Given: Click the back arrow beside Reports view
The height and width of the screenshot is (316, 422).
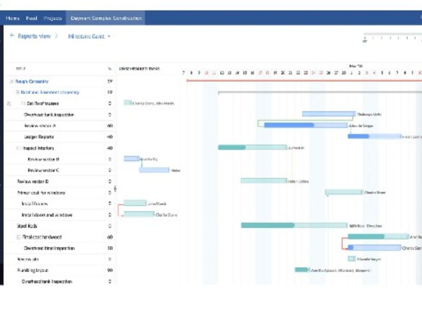Looking at the screenshot, I should (12, 35).
